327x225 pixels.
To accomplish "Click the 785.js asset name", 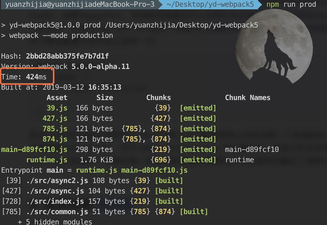I will pyautogui.click(x=55, y=129).
